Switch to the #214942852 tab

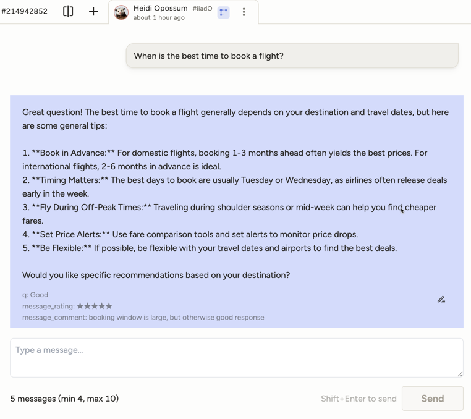[24, 11]
